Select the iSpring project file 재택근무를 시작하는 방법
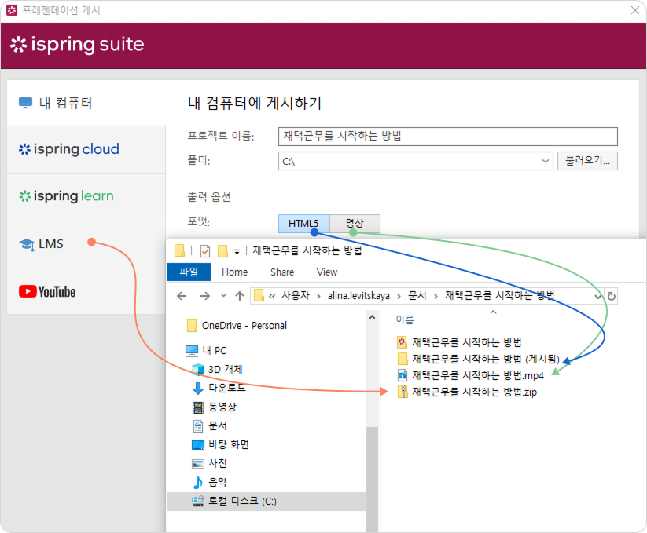 point(467,342)
